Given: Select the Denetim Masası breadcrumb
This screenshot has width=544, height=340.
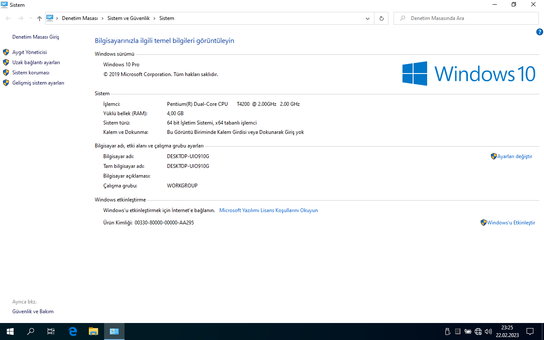Looking at the screenshot, I should (80, 18).
